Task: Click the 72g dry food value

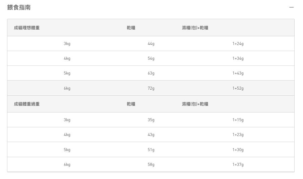Action: point(151,88)
